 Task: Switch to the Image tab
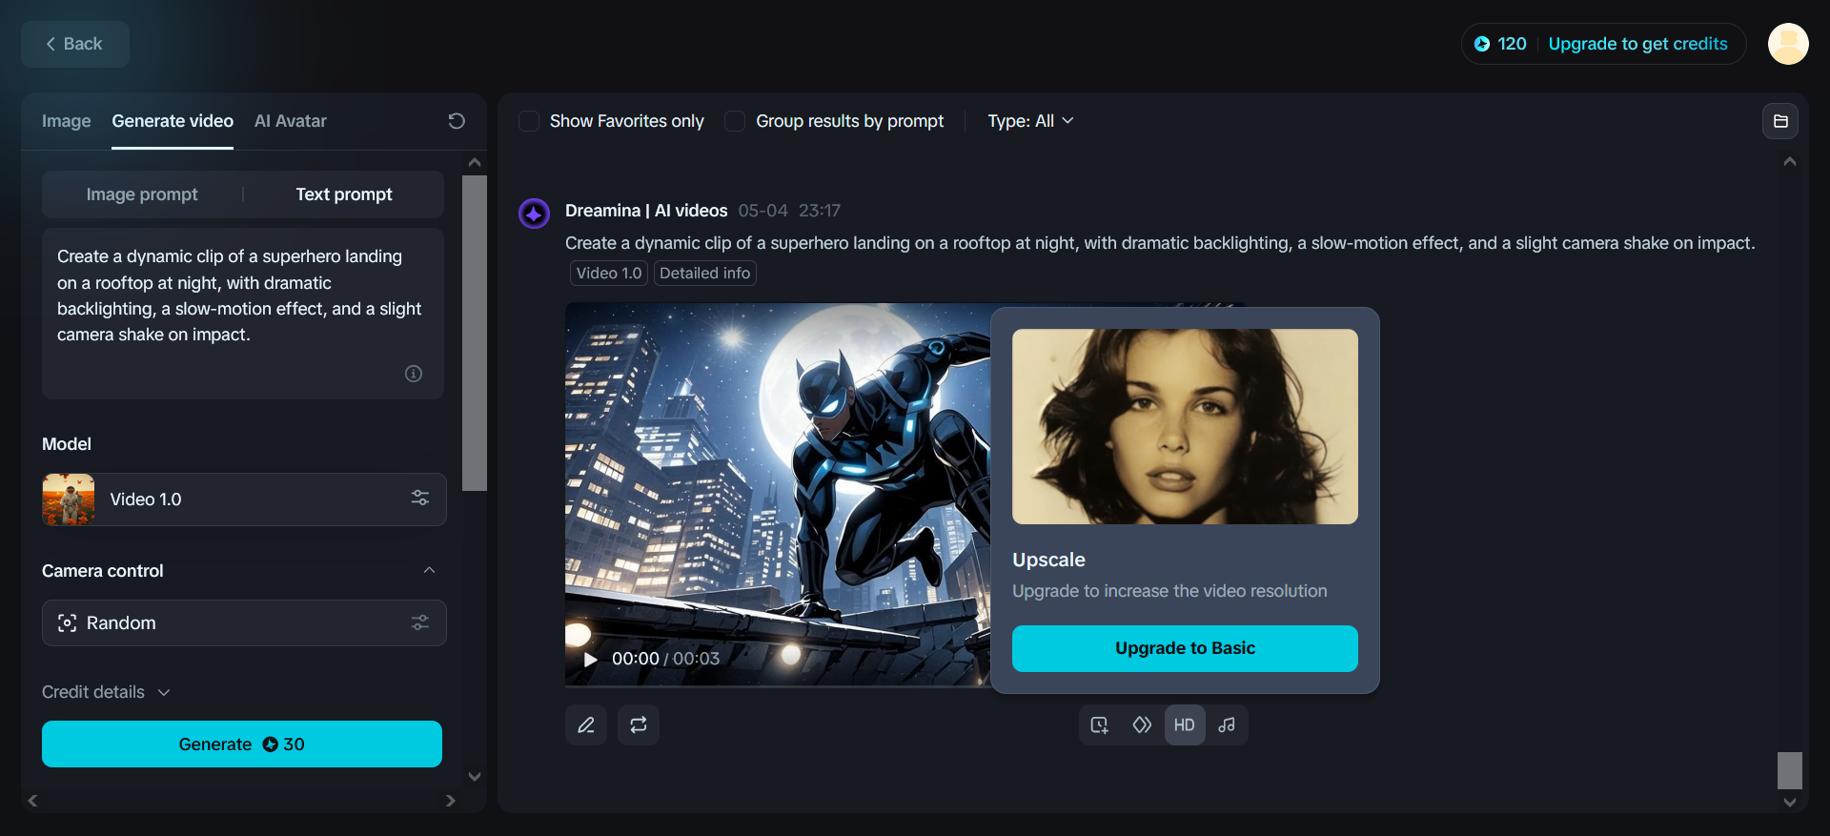[x=67, y=121]
